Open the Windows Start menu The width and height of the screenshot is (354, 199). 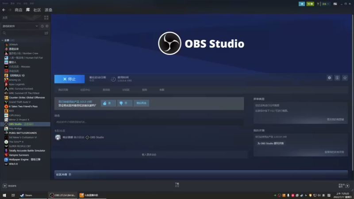point(4,195)
